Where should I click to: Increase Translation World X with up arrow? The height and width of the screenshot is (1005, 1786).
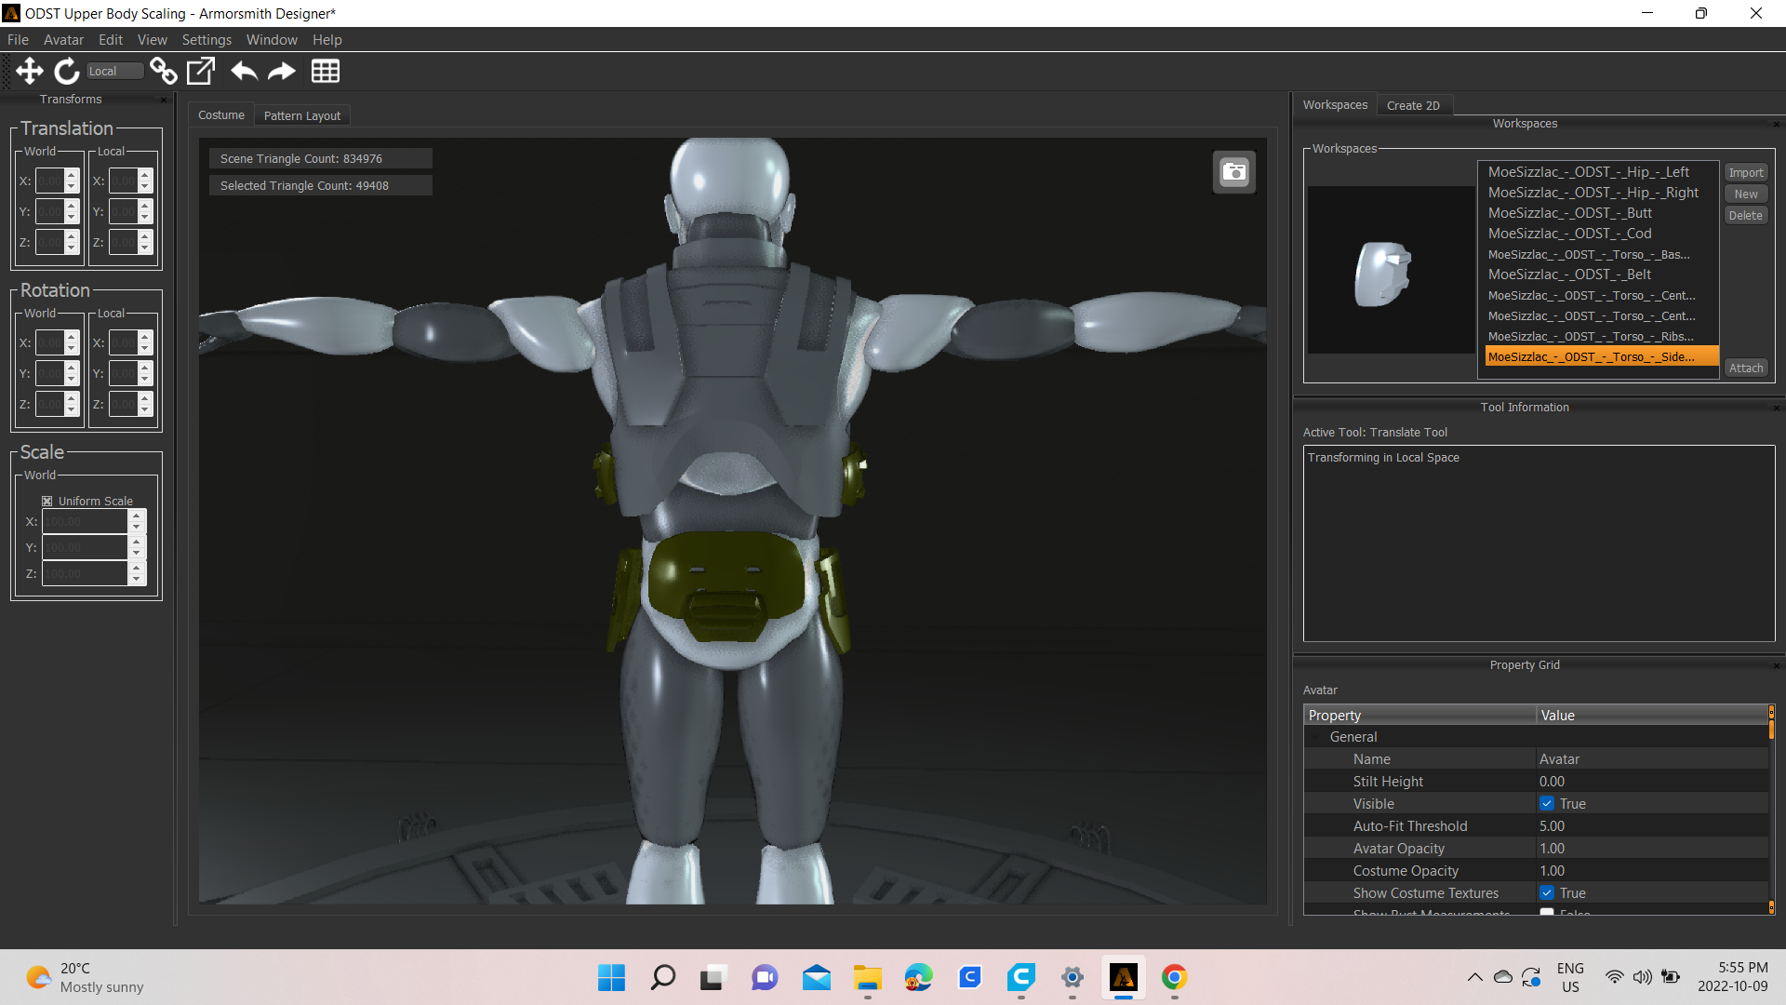pos(72,175)
